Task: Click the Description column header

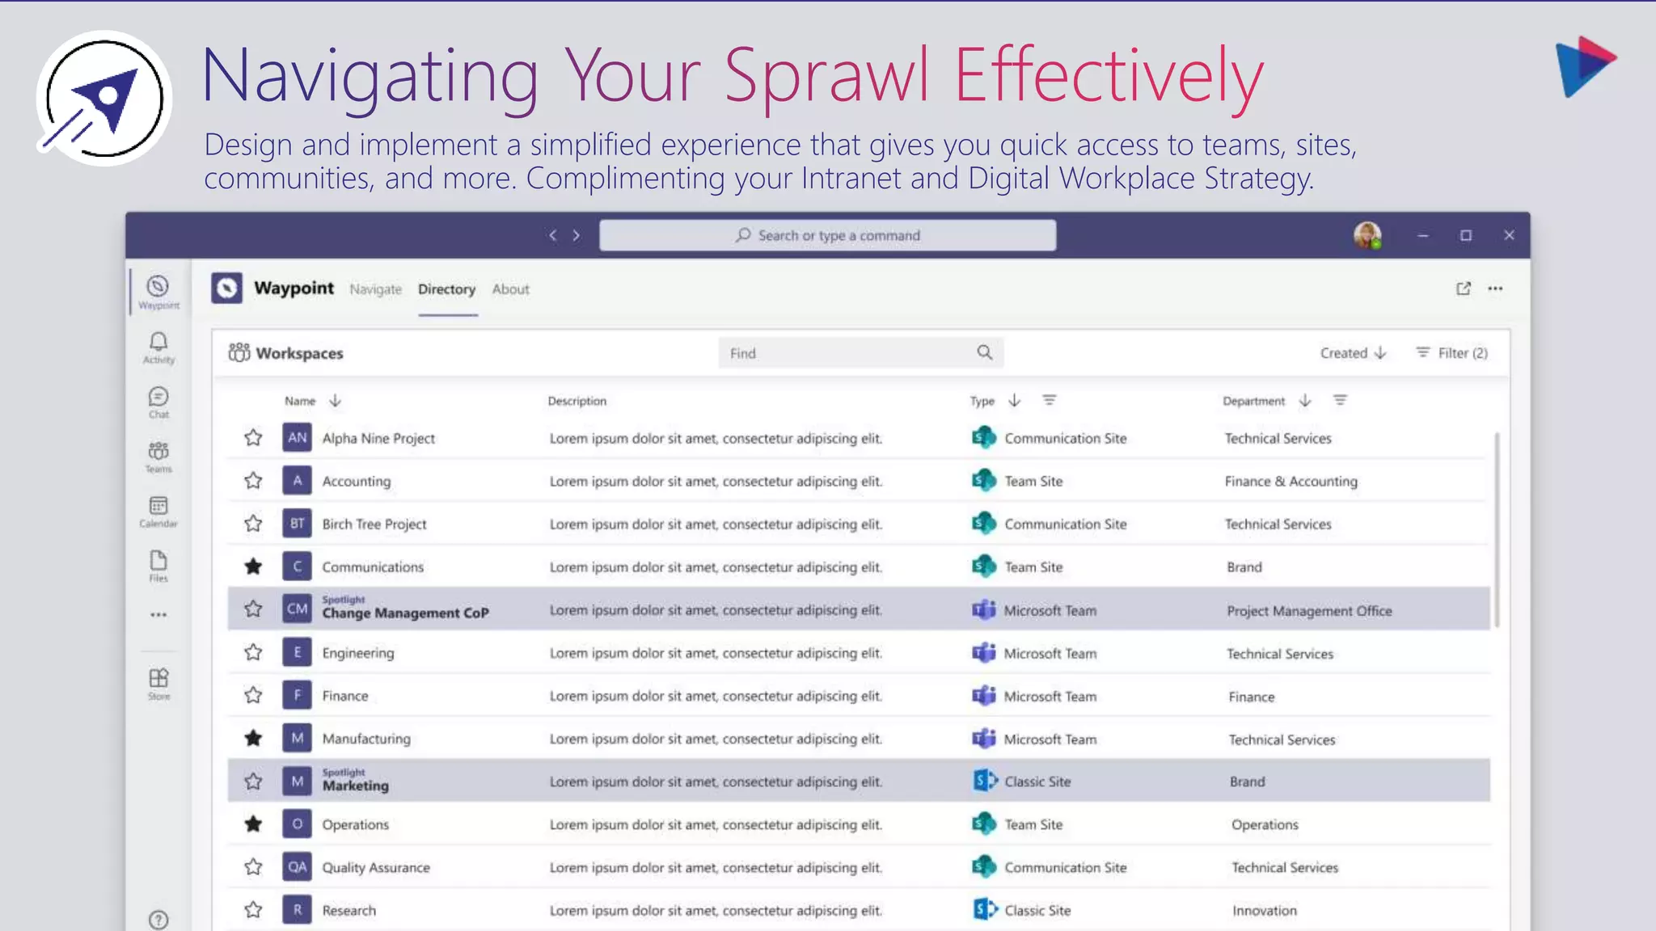Action: (x=577, y=401)
